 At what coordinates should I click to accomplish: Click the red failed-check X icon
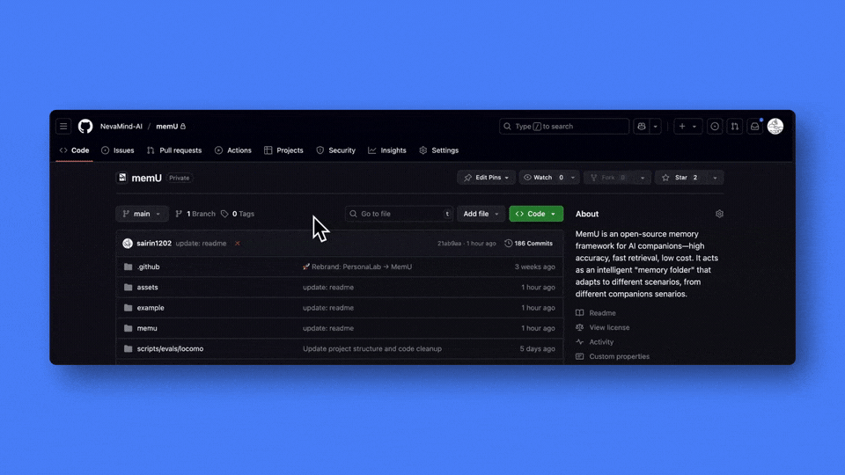click(237, 244)
